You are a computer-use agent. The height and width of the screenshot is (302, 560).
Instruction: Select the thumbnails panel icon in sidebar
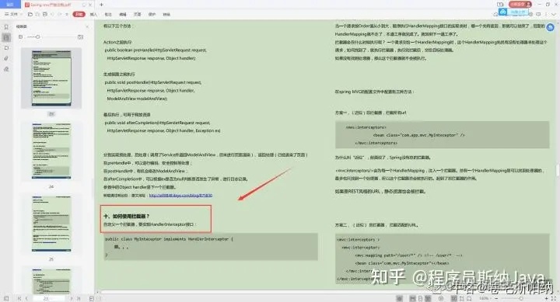coord(6,37)
